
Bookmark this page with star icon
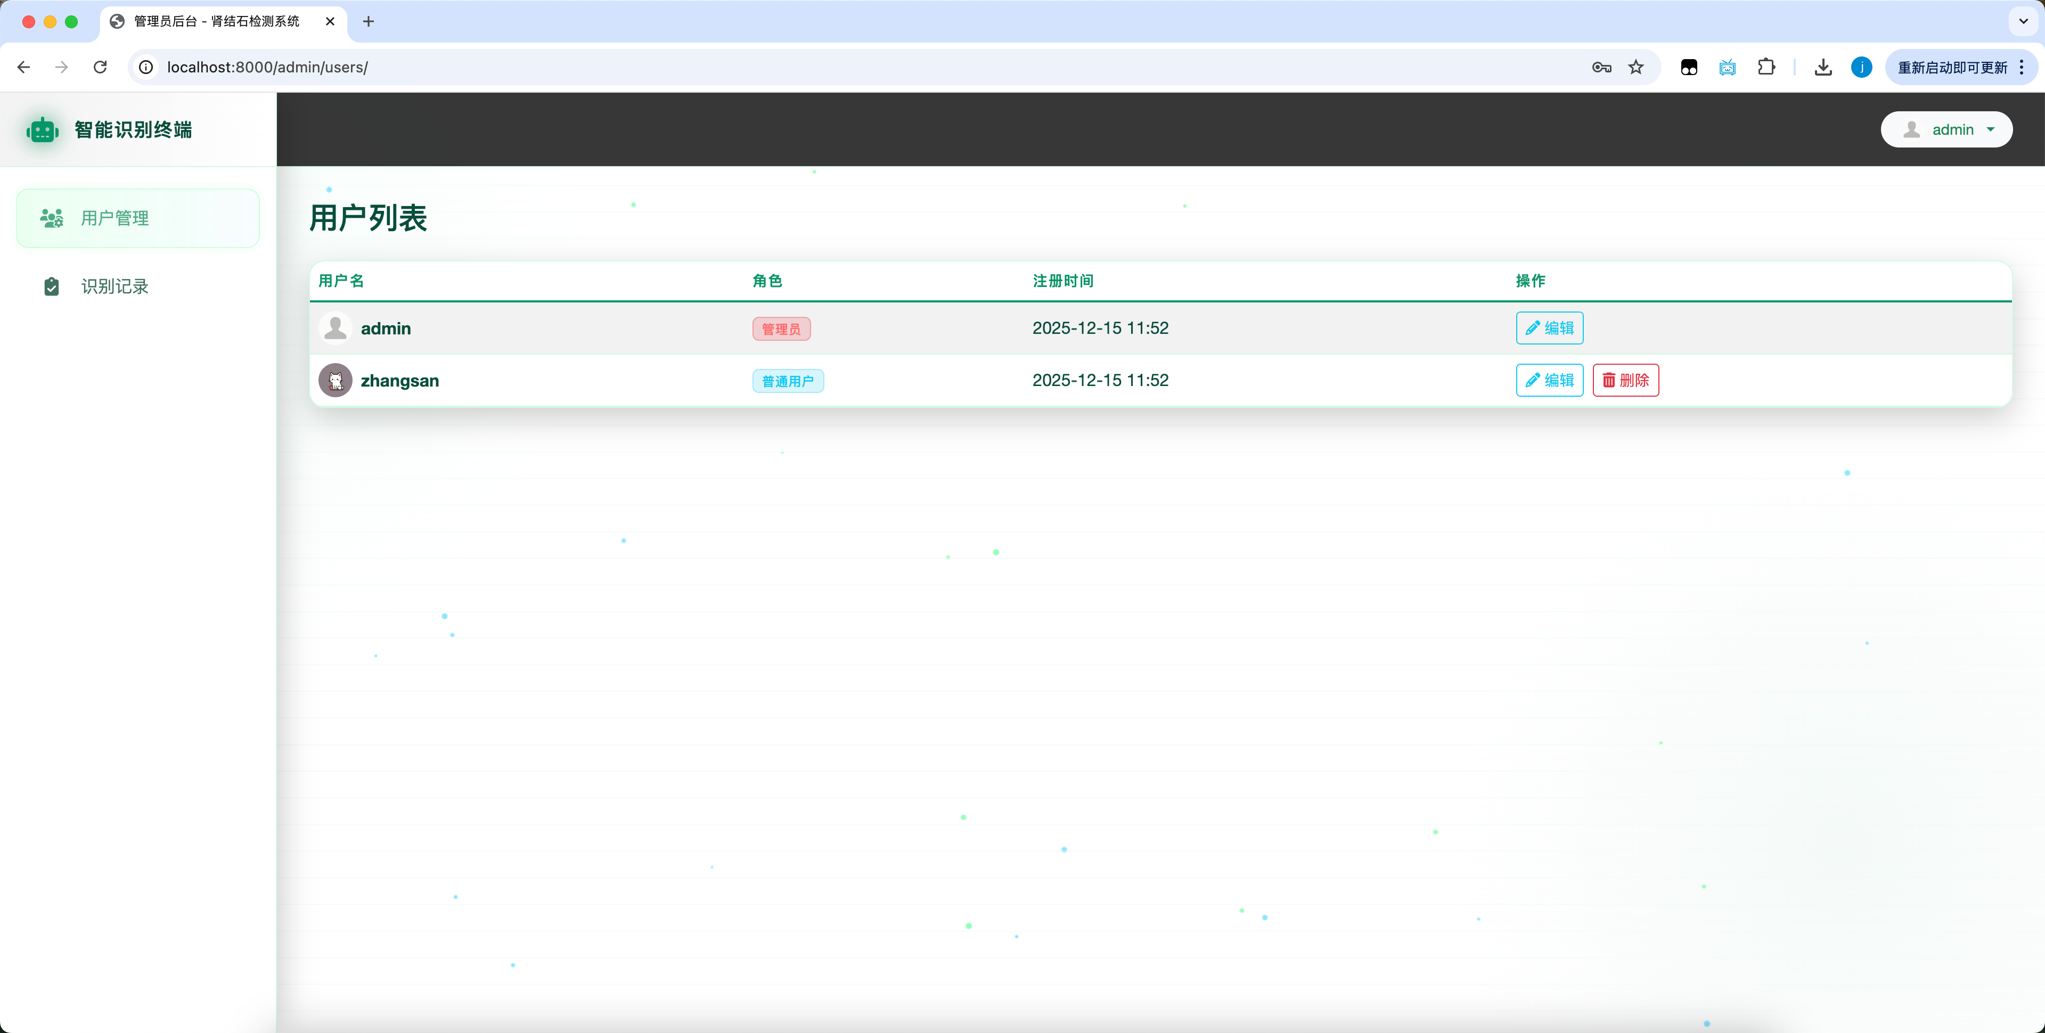click(1636, 68)
